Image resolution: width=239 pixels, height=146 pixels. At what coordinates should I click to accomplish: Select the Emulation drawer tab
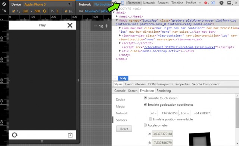[147, 91]
